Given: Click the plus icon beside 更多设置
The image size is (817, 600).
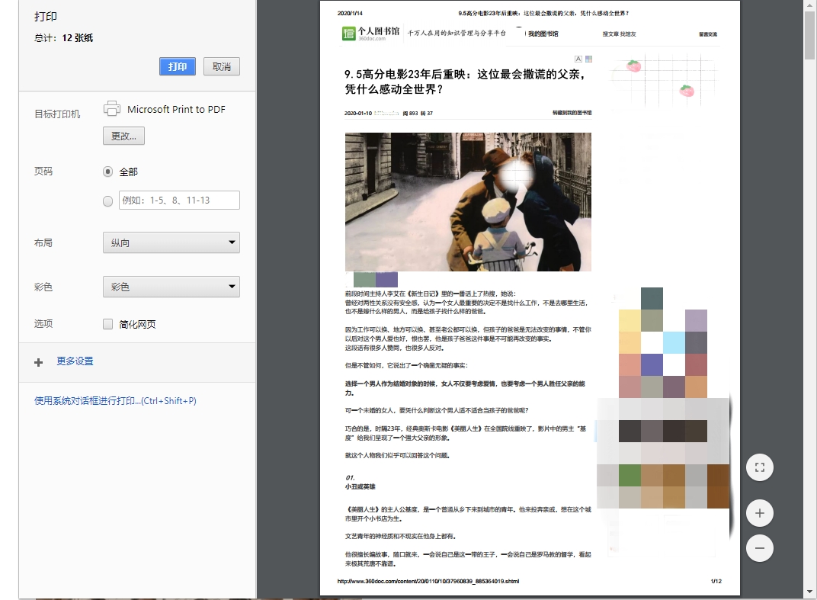Looking at the screenshot, I should 38,362.
